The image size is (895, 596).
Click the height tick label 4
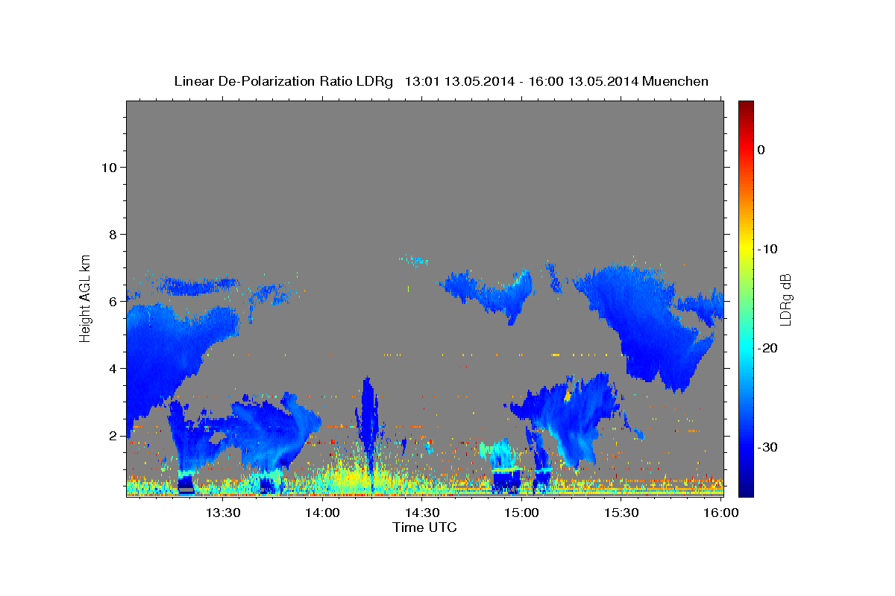click(113, 368)
